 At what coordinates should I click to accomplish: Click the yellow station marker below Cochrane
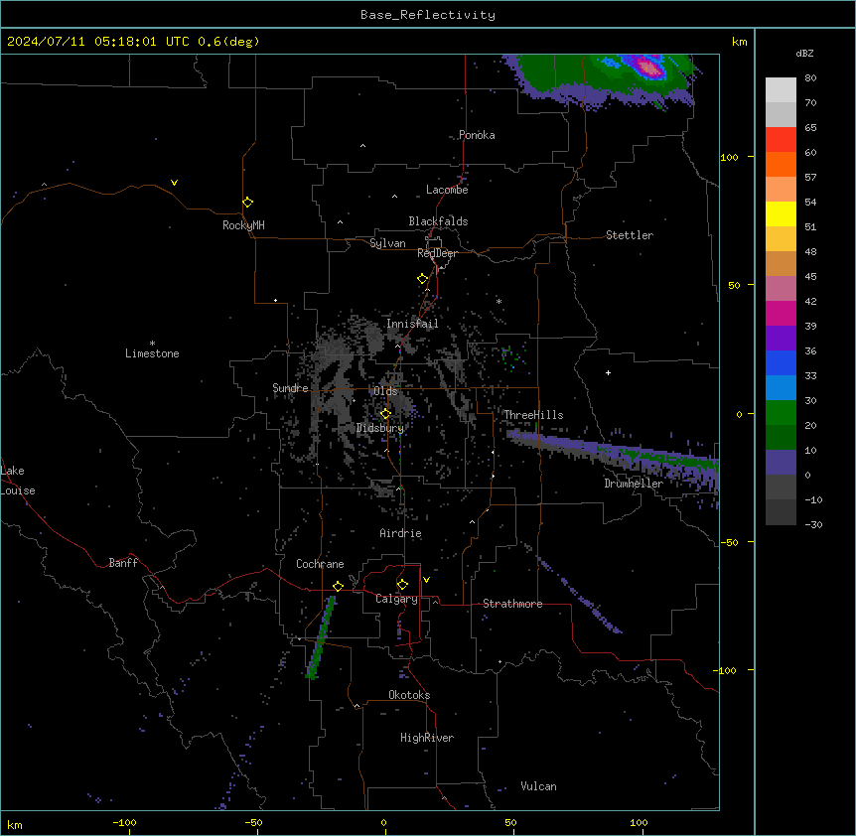click(x=338, y=586)
